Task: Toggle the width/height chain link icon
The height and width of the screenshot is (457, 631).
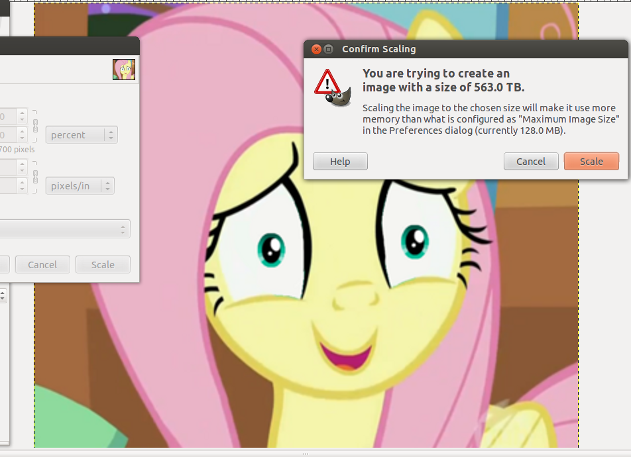Action: tap(35, 126)
